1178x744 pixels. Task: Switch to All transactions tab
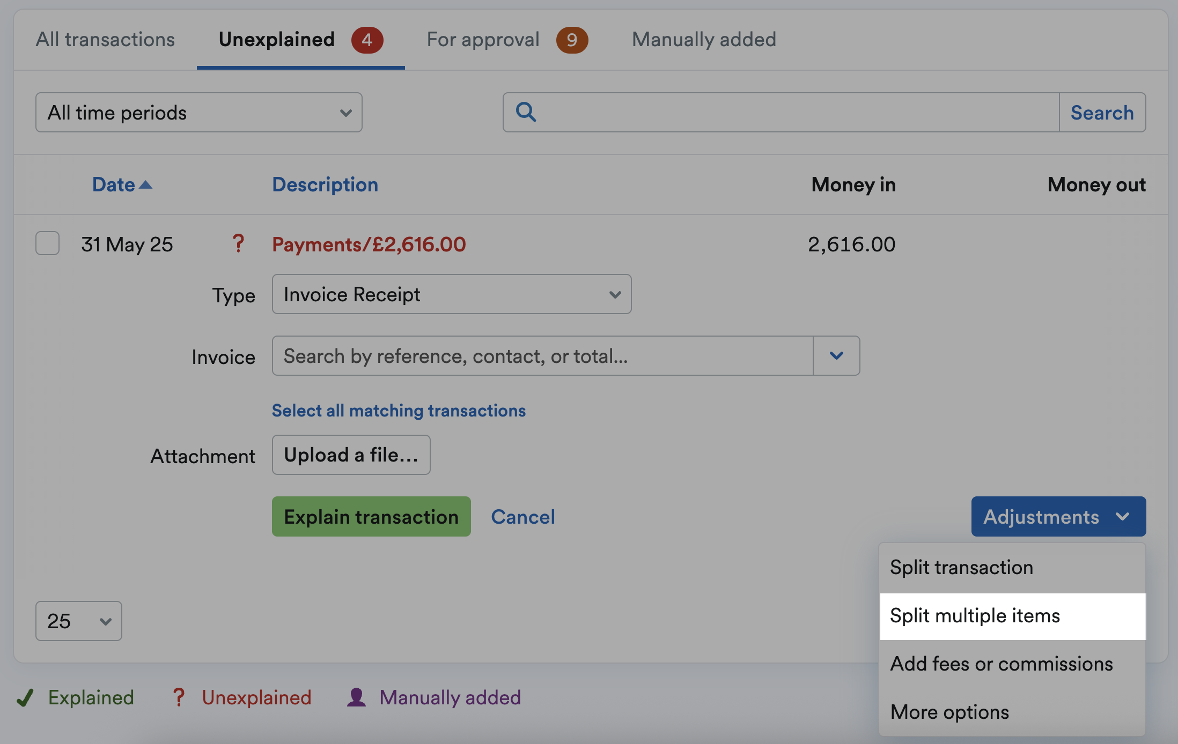(x=106, y=40)
